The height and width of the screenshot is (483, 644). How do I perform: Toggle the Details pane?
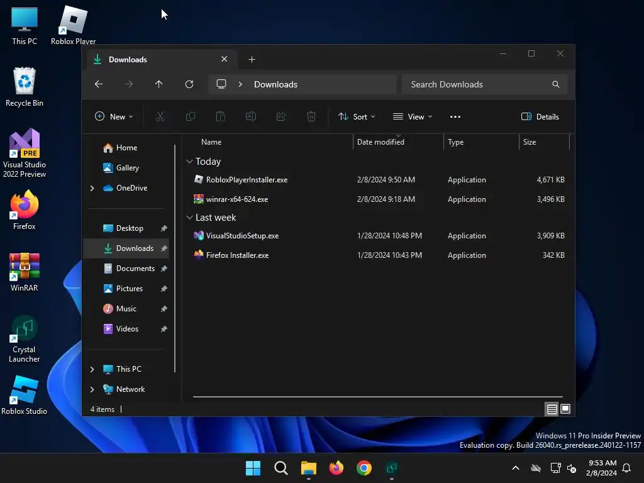click(540, 116)
